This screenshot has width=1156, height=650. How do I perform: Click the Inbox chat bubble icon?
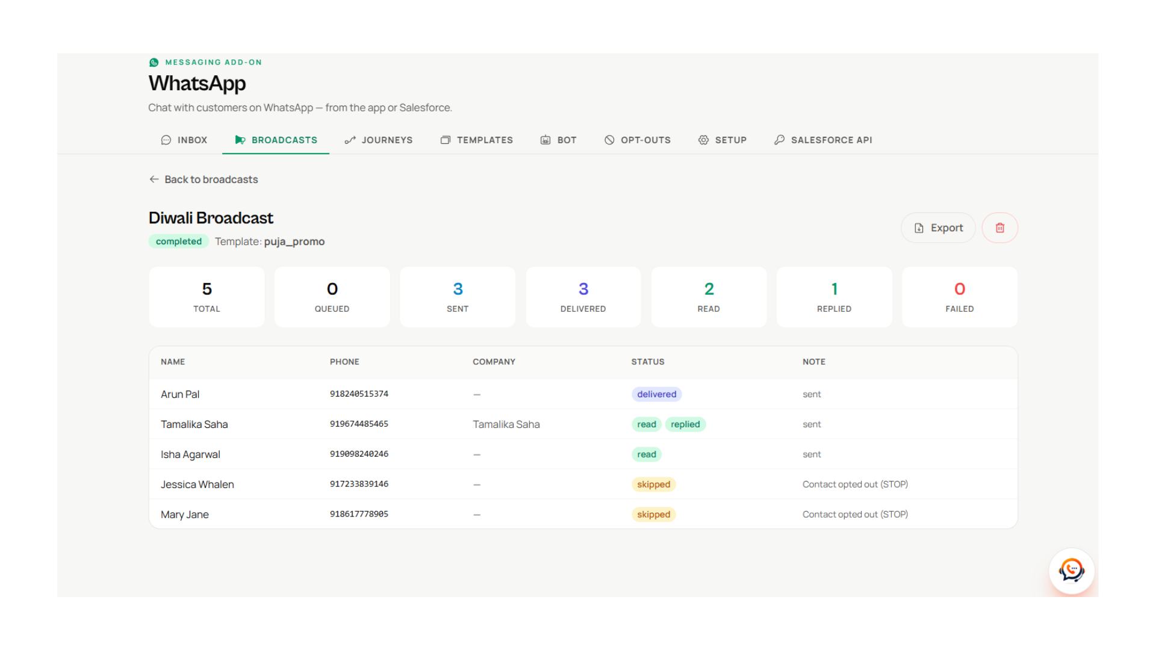pyautogui.click(x=166, y=140)
